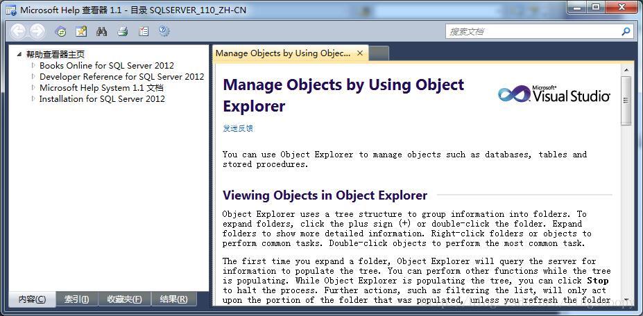The image size is (643, 316).
Task: Open the viewer options checklist icon
Action: [144, 31]
